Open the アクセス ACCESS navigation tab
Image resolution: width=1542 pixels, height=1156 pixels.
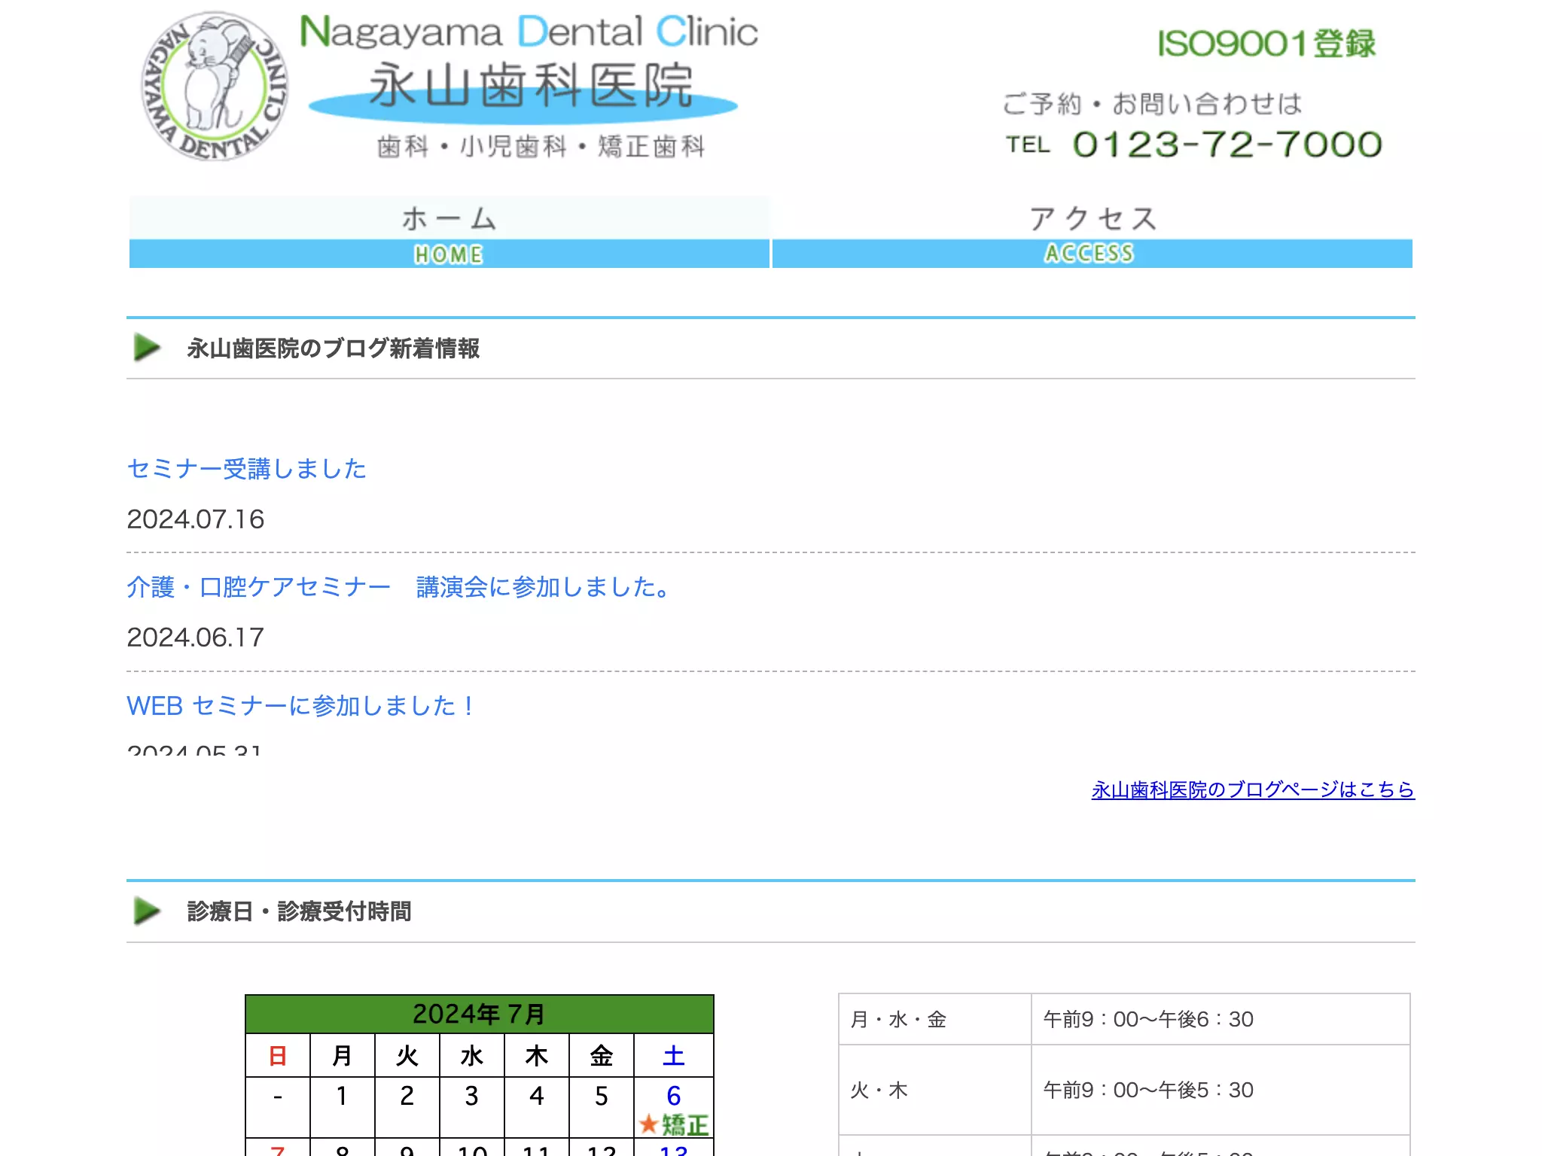click(1093, 233)
